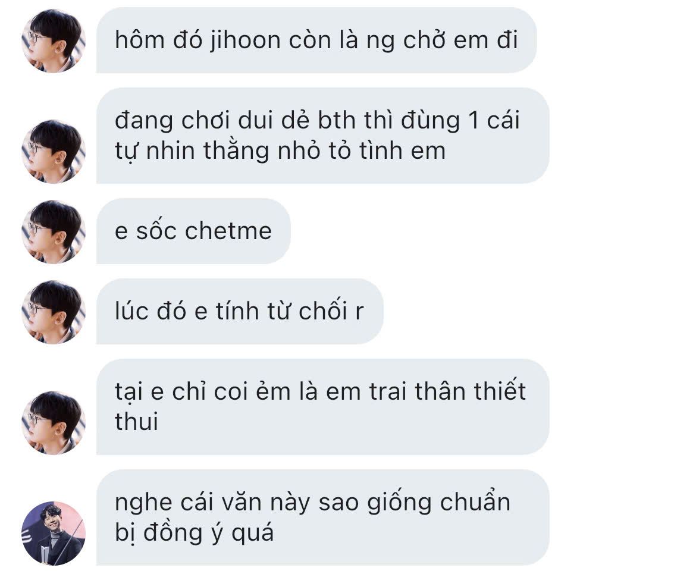Click avatar next to 'đang chơi dui dẻ' message
This screenshot has height=574, width=696.
click(x=54, y=151)
